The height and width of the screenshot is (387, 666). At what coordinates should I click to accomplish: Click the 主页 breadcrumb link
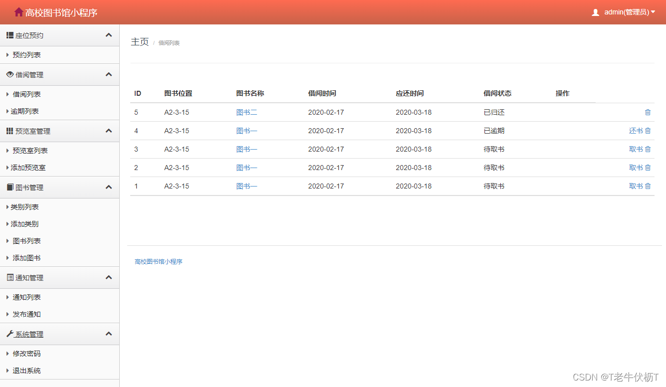click(140, 42)
